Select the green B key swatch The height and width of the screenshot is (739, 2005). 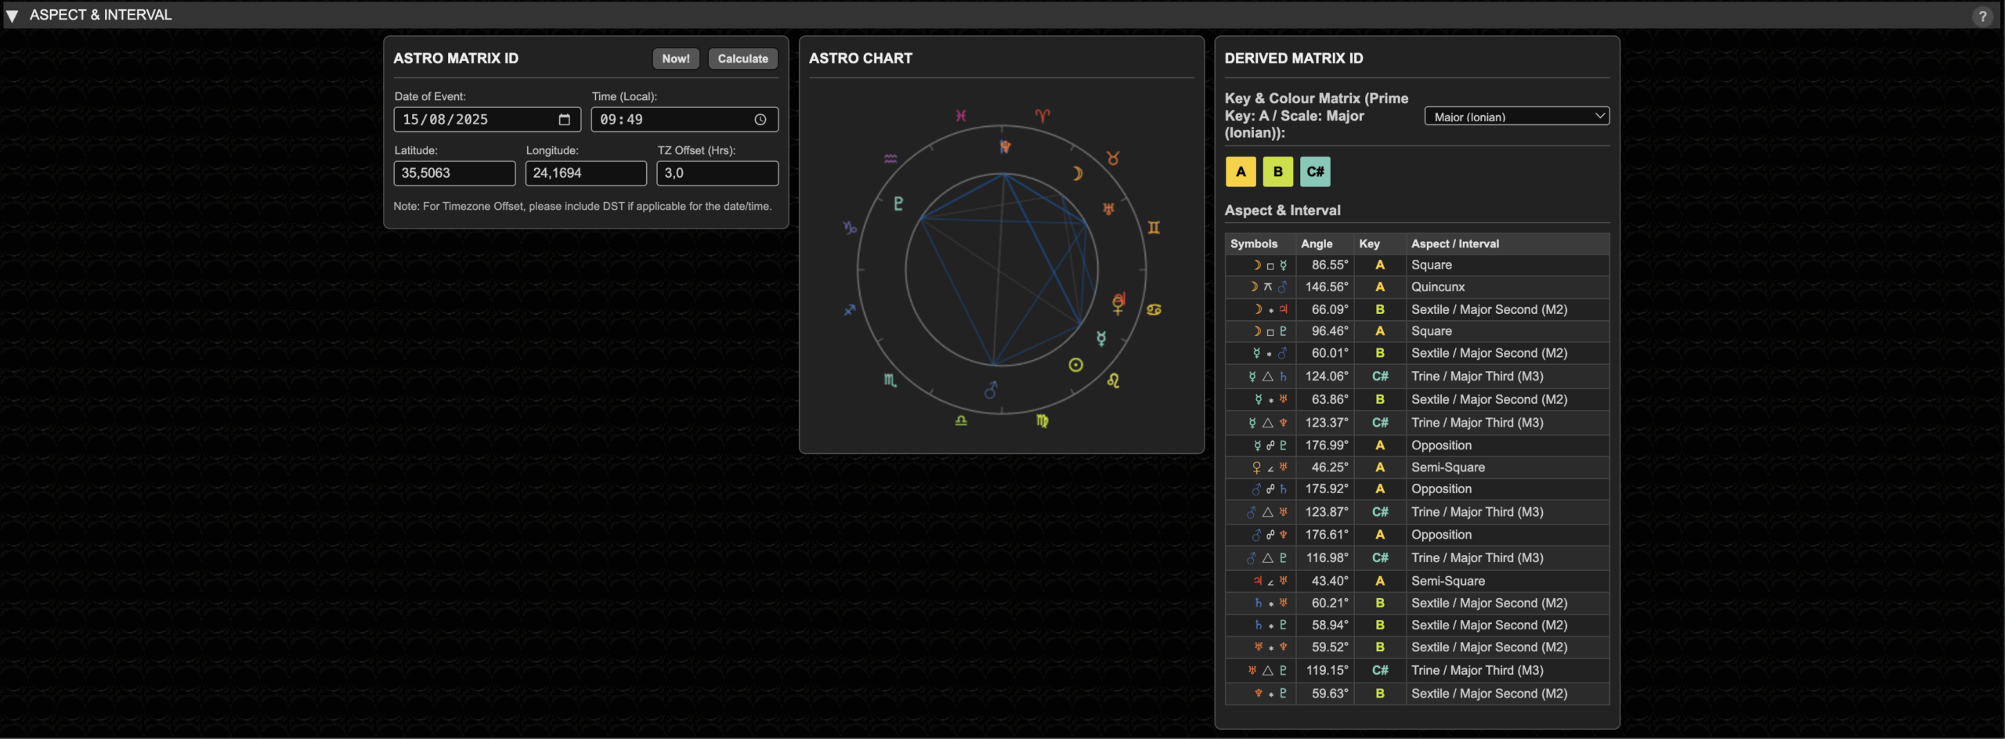click(x=1278, y=172)
